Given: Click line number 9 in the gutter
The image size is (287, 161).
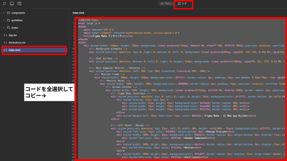Looking at the screenshot, I should click(x=73, y=45).
